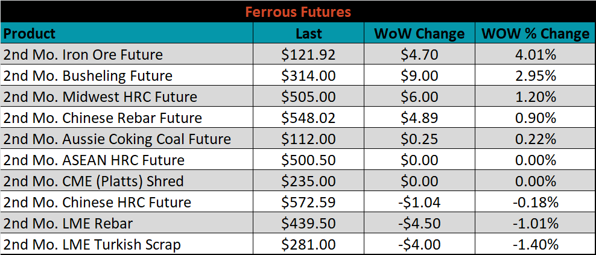Select the $112.00 Coking Coal price cell

point(309,139)
